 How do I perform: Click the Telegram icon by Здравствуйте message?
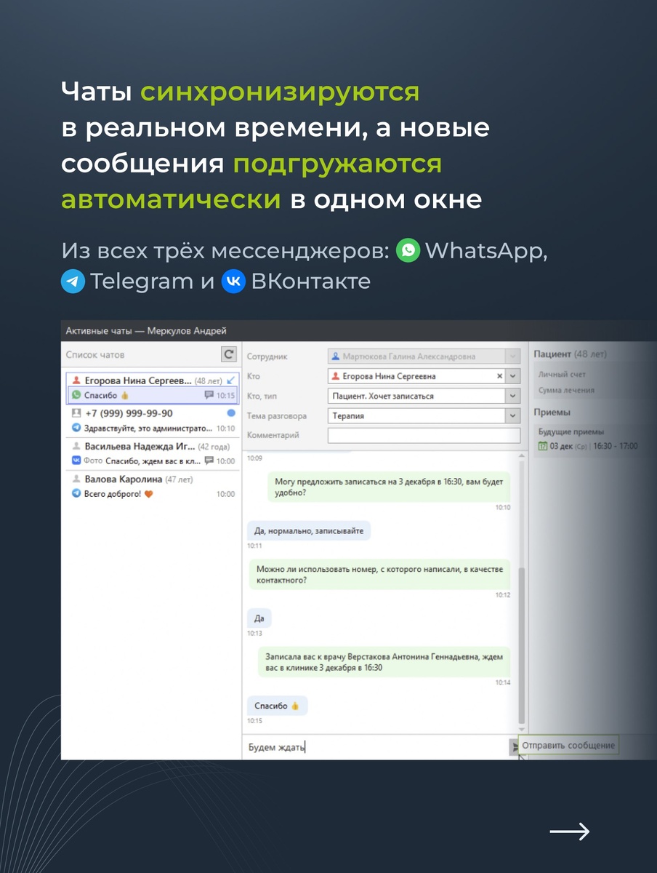[x=76, y=428]
